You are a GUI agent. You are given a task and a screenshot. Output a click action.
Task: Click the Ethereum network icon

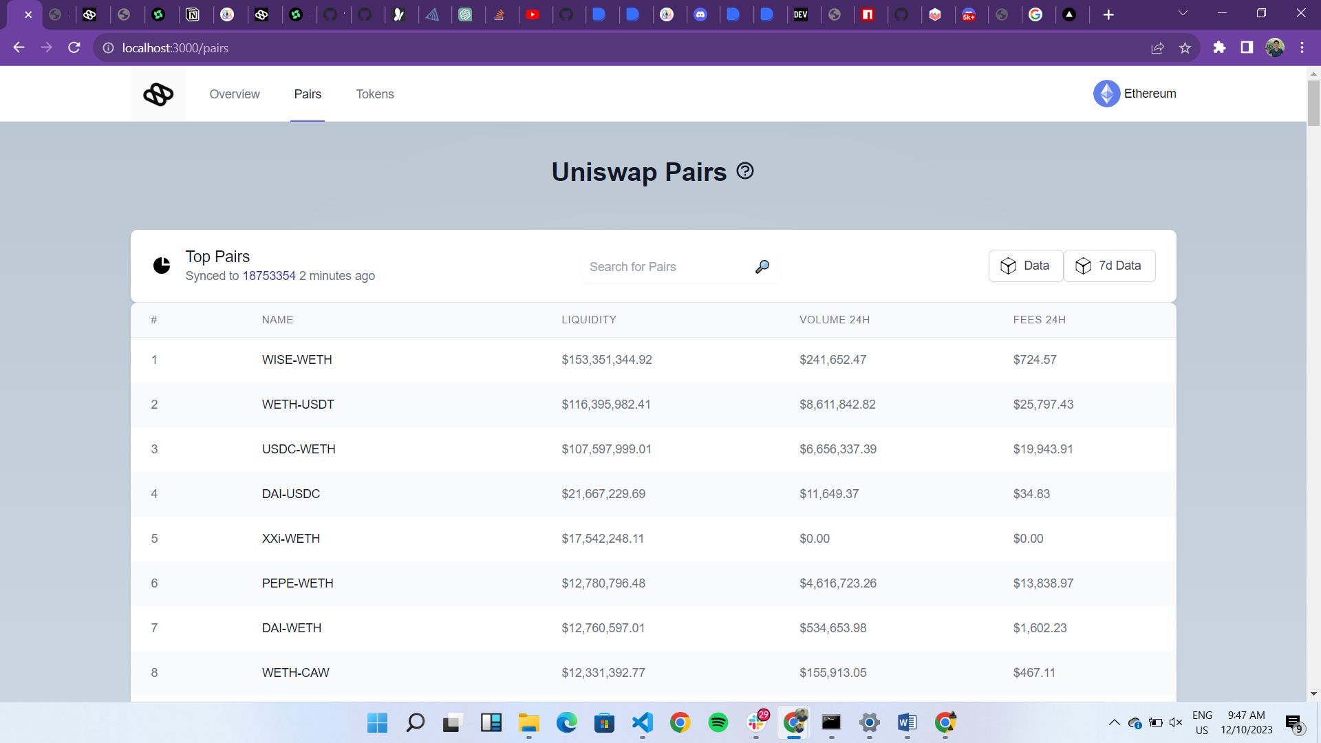1108,94
